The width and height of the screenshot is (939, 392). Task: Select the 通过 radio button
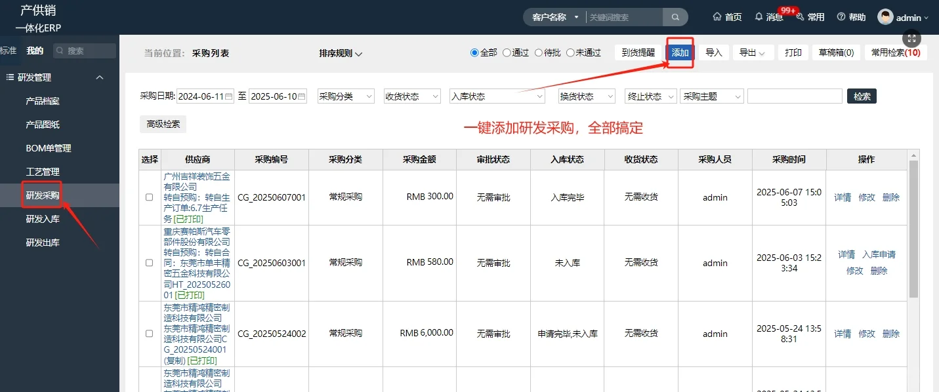[x=507, y=52]
